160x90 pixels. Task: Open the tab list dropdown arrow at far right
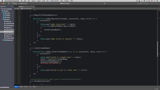click(x=159, y=6)
